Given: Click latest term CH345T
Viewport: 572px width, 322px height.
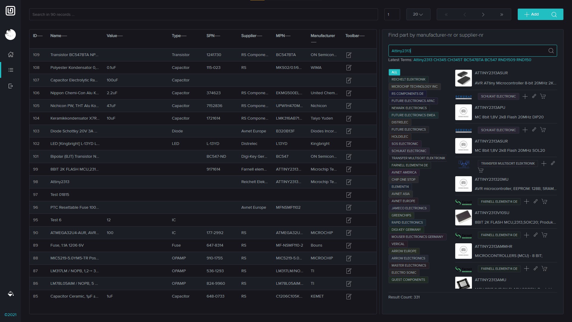Looking at the screenshot, I should (455, 60).
